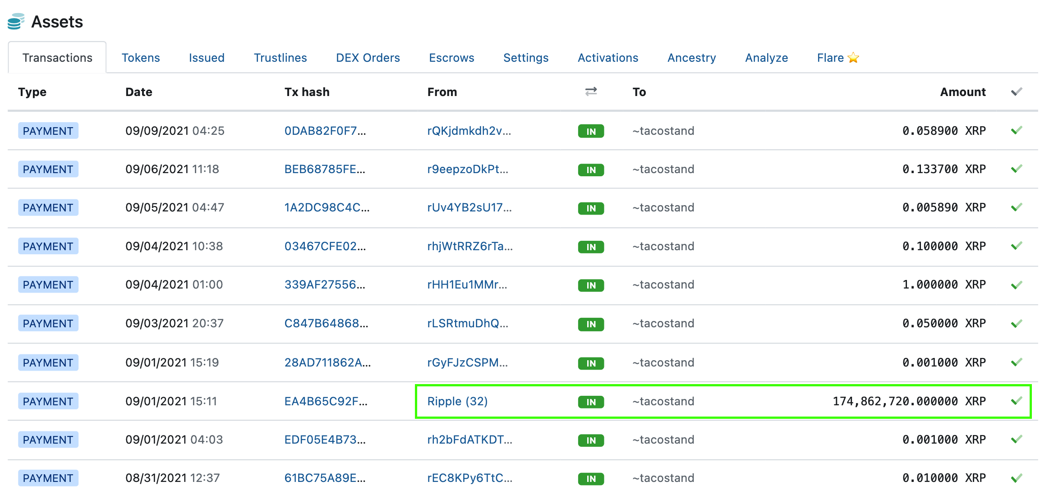Open transaction hash EDF05E4B73...

pyautogui.click(x=325, y=440)
